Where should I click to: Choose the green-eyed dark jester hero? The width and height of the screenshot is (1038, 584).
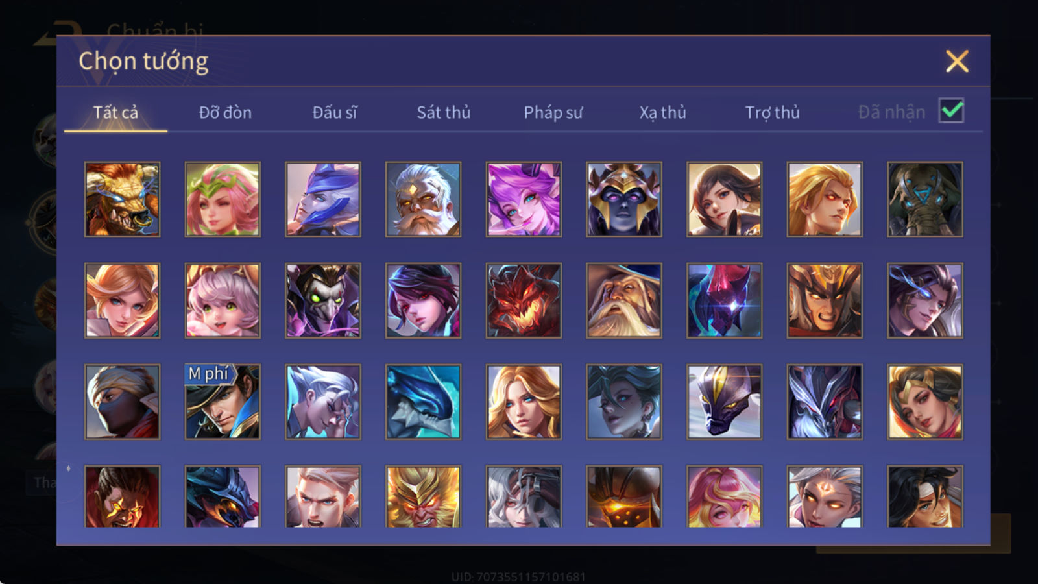(323, 300)
